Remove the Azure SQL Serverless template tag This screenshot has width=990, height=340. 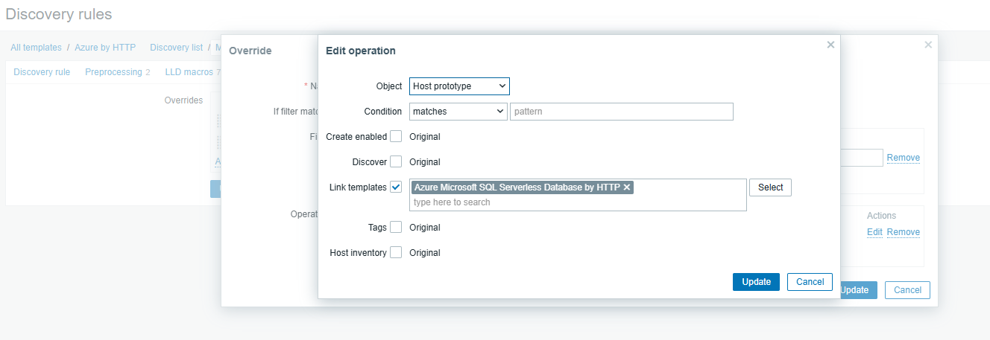coord(627,187)
